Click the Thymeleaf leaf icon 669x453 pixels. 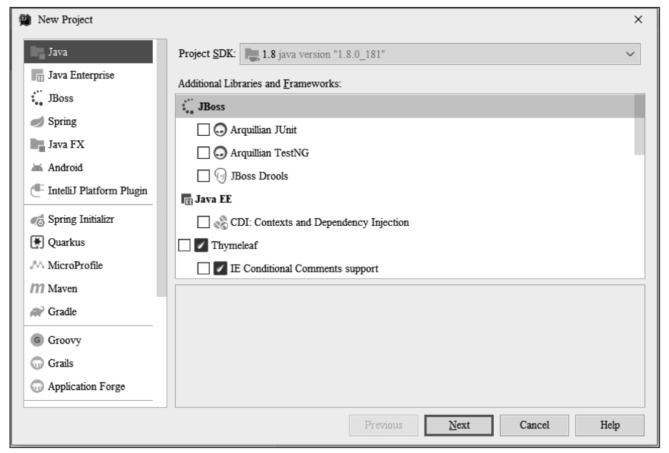click(201, 245)
